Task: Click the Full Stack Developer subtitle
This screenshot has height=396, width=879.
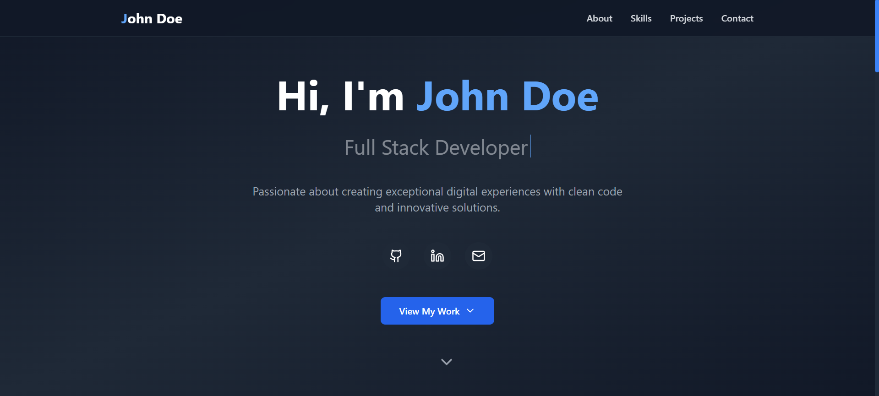Action: (436, 148)
